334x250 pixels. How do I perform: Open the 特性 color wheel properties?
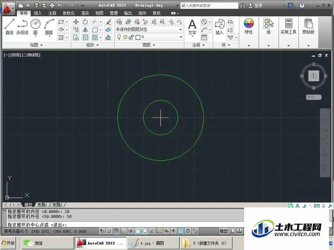click(x=248, y=26)
